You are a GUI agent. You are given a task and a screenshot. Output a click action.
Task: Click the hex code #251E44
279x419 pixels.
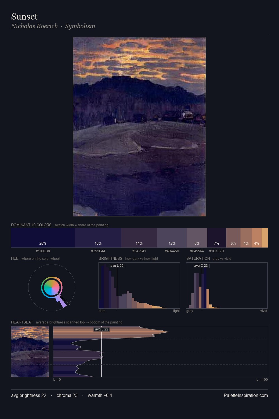[x=98, y=251]
